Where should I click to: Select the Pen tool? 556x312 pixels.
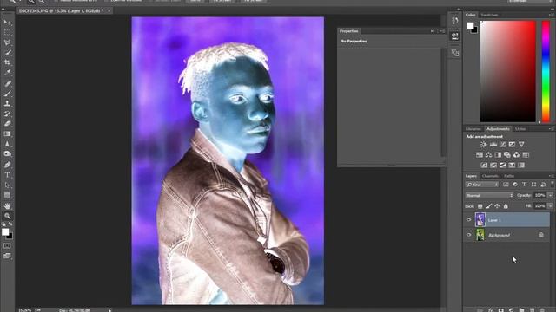point(8,165)
